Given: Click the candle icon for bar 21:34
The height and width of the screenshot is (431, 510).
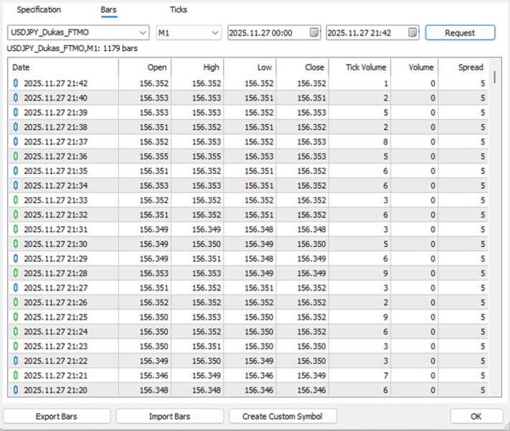Looking at the screenshot, I should pyautogui.click(x=16, y=185).
